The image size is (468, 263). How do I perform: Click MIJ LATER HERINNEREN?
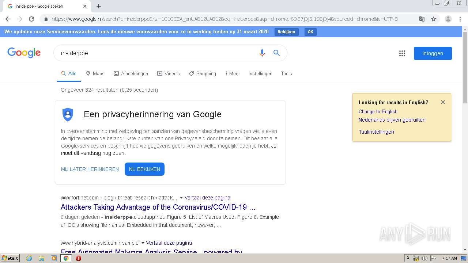(x=90, y=169)
